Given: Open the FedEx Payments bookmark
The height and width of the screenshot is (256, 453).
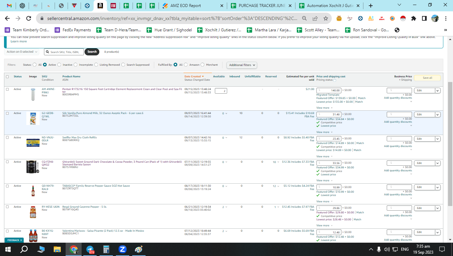Looking at the screenshot, I should [73, 30].
